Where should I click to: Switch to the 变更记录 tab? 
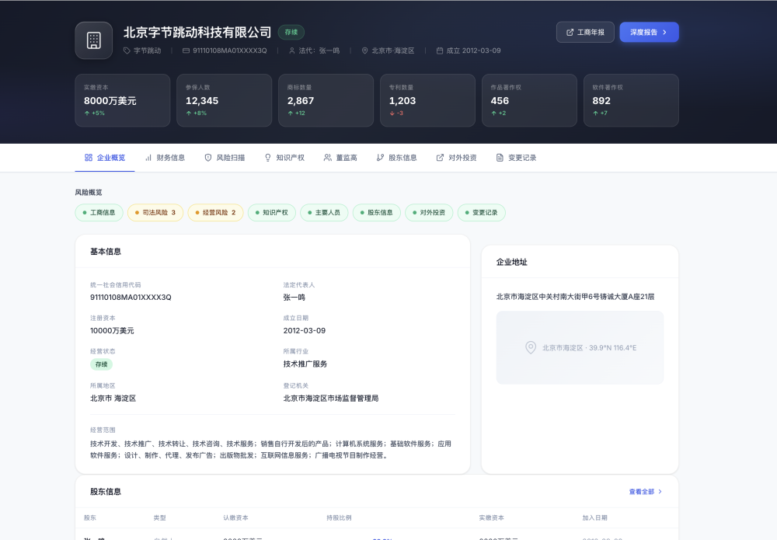tap(516, 158)
